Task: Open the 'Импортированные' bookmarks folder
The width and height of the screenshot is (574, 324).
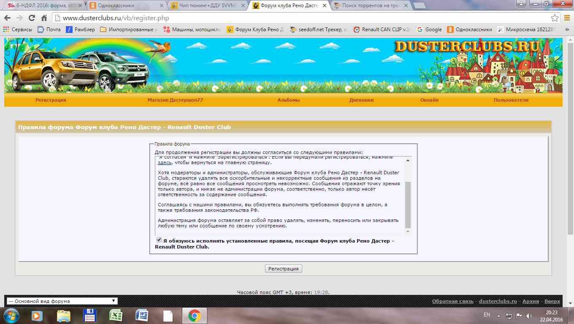Action: [129, 30]
